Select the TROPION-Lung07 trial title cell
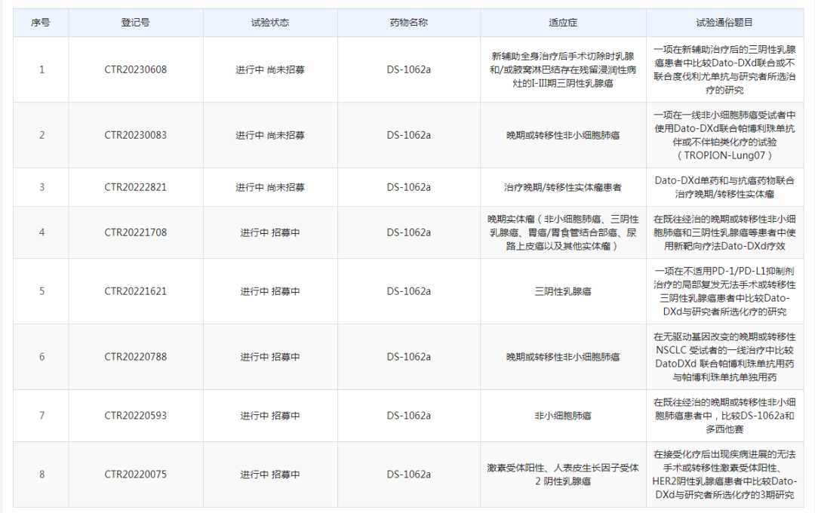Screen dimensions: 815x513 [728, 136]
